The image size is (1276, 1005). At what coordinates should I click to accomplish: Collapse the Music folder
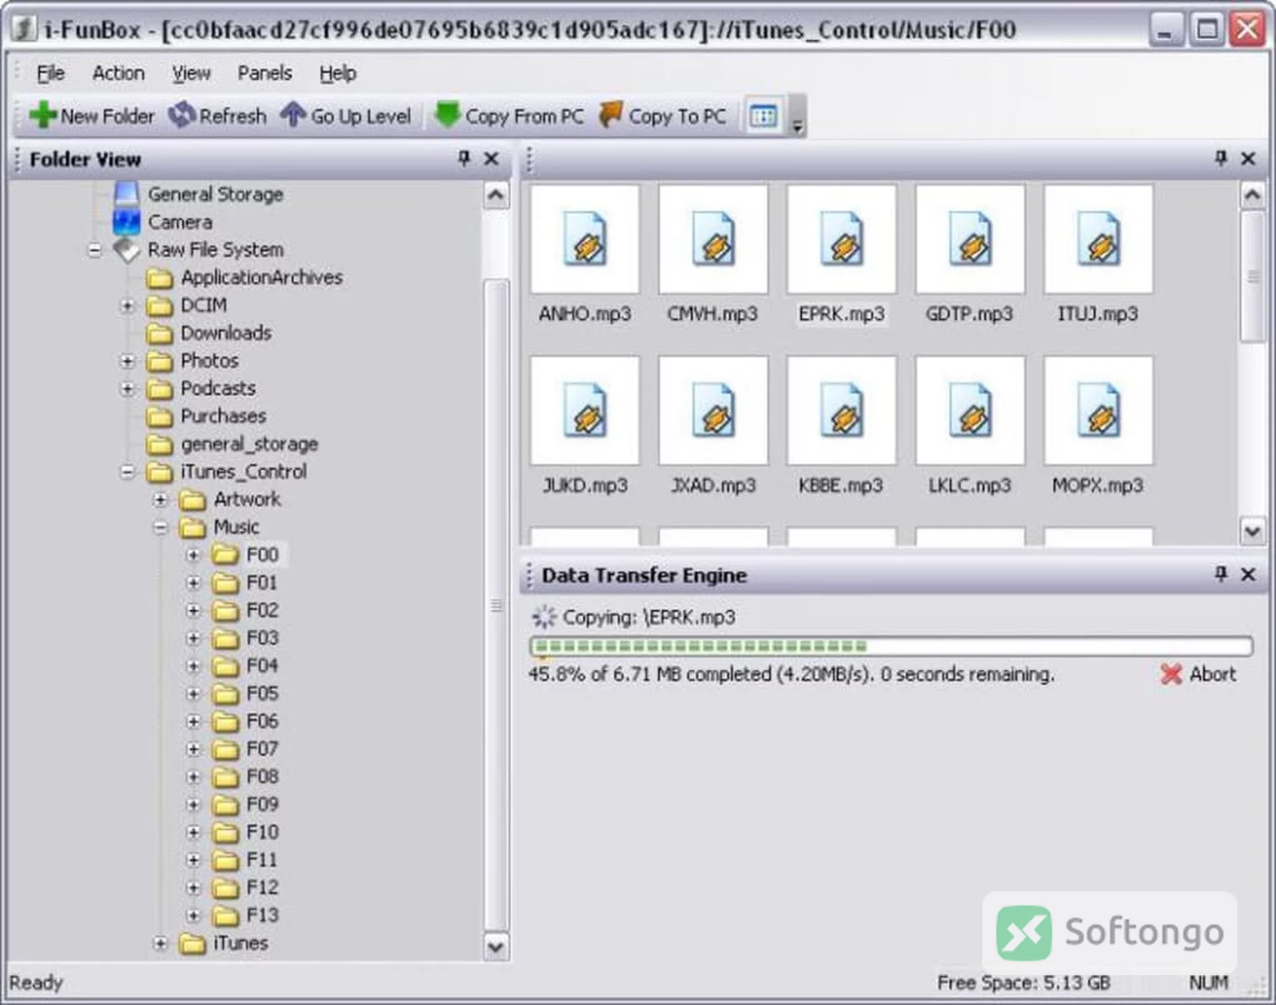[x=160, y=527]
